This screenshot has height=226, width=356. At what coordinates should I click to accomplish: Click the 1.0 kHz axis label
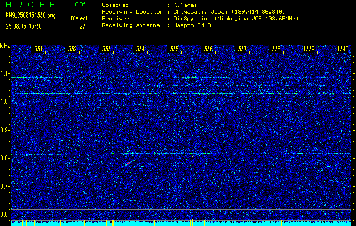(x=4, y=102)
